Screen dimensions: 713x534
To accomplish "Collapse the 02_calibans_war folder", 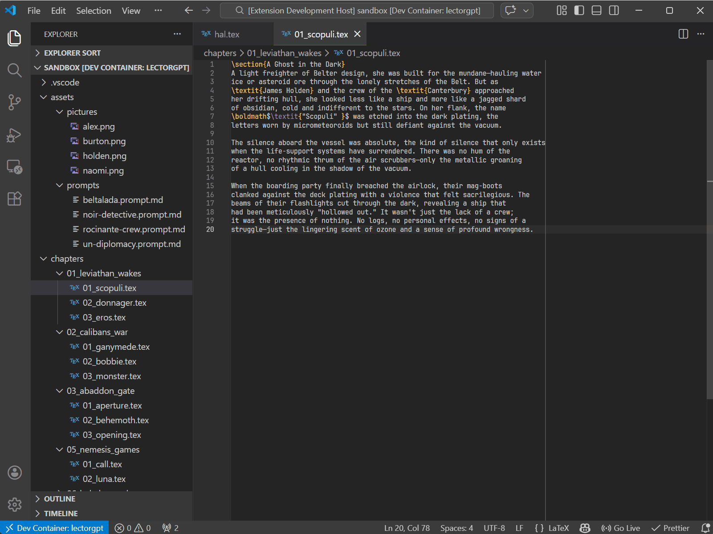I will pos(111,332).
